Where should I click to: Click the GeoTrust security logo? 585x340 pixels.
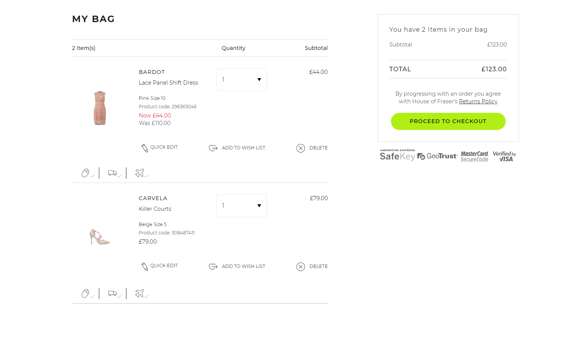pyautogui.click(x=437, y=156)
